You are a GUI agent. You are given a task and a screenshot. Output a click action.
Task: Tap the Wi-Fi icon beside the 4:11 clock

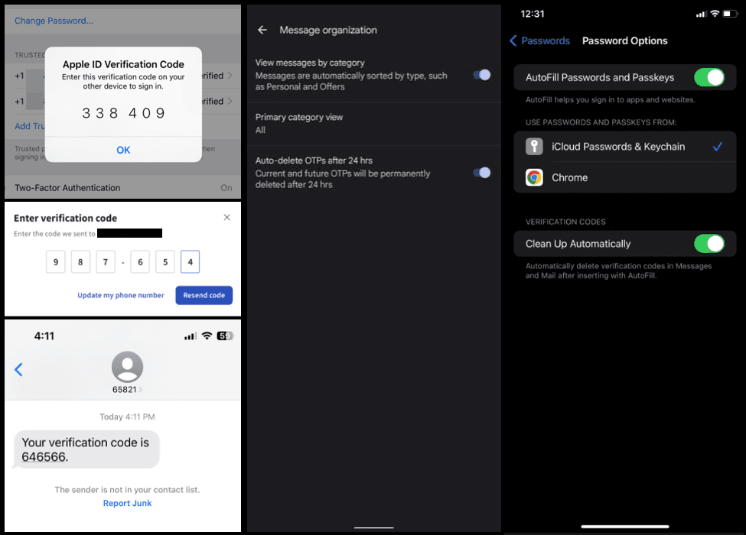[x=207, y=336]
